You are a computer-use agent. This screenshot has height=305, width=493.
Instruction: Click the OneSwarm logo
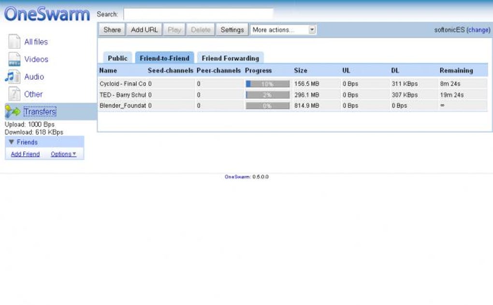click(47, 14)
